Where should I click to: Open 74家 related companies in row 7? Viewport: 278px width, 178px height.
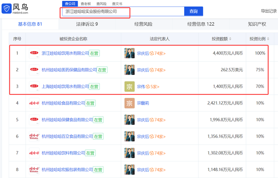click(x=158, y=153)
